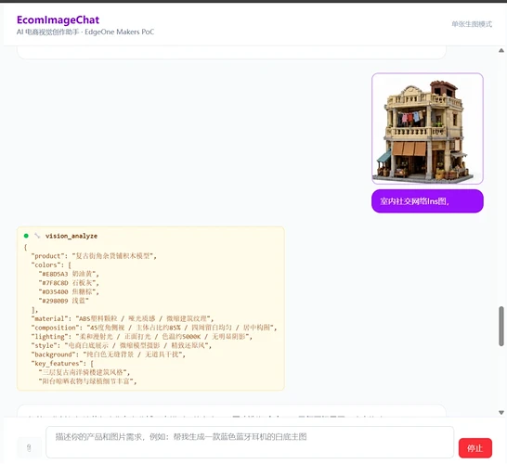Click the purple 室内社交网络Ins图 message bubble

(427, 201)
